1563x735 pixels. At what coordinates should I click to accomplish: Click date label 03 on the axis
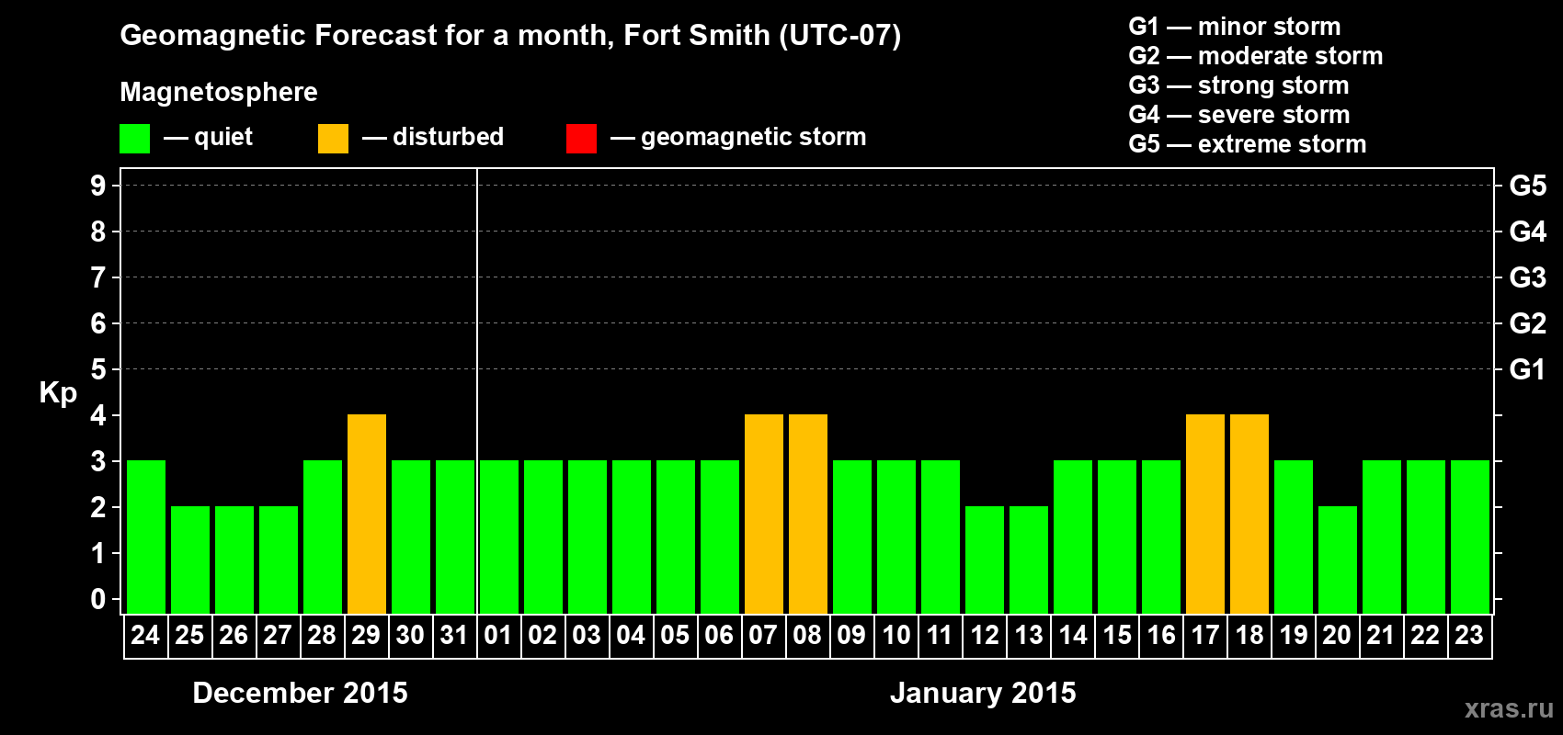[x=587, y=636]
